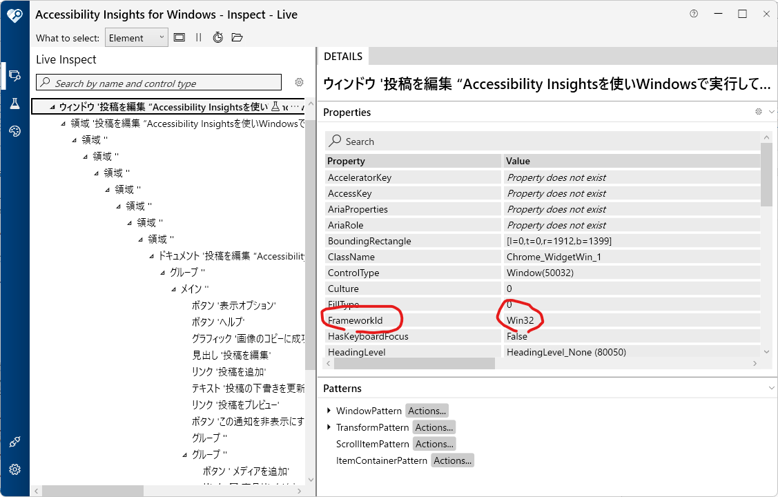Click the timer icon in the toolbar
Screen dimensions: 778x497
217,38
